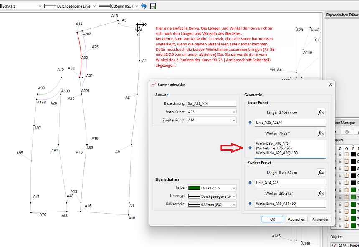The width and height of the screenshot is (359, 247).
Task: Open formula editor for second point length
Action: pyautogui.click(x=321, y=172)
